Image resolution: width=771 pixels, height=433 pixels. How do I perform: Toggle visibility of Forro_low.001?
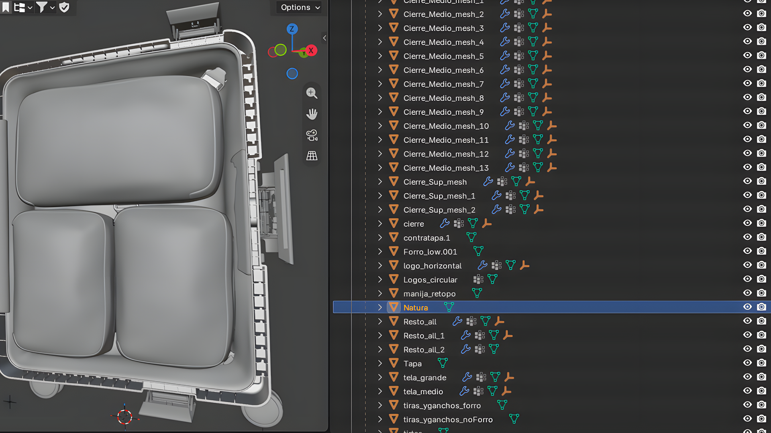pos(747,251)
